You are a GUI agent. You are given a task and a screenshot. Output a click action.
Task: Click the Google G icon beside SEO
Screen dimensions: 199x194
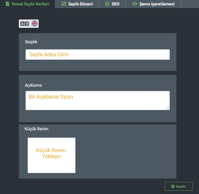tap(107, 4)
